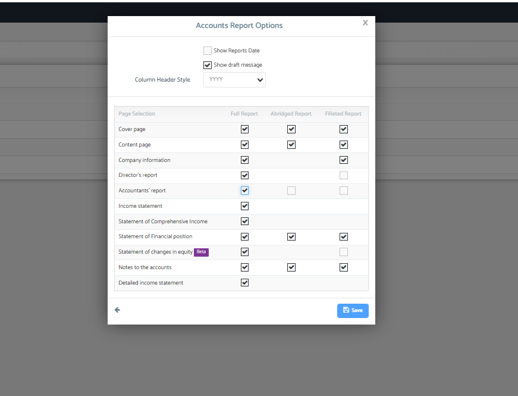Uncheck Income statement Full Report box
This screenshot has height=396, width=518.
pyautogui.click(x=244, y=206)
